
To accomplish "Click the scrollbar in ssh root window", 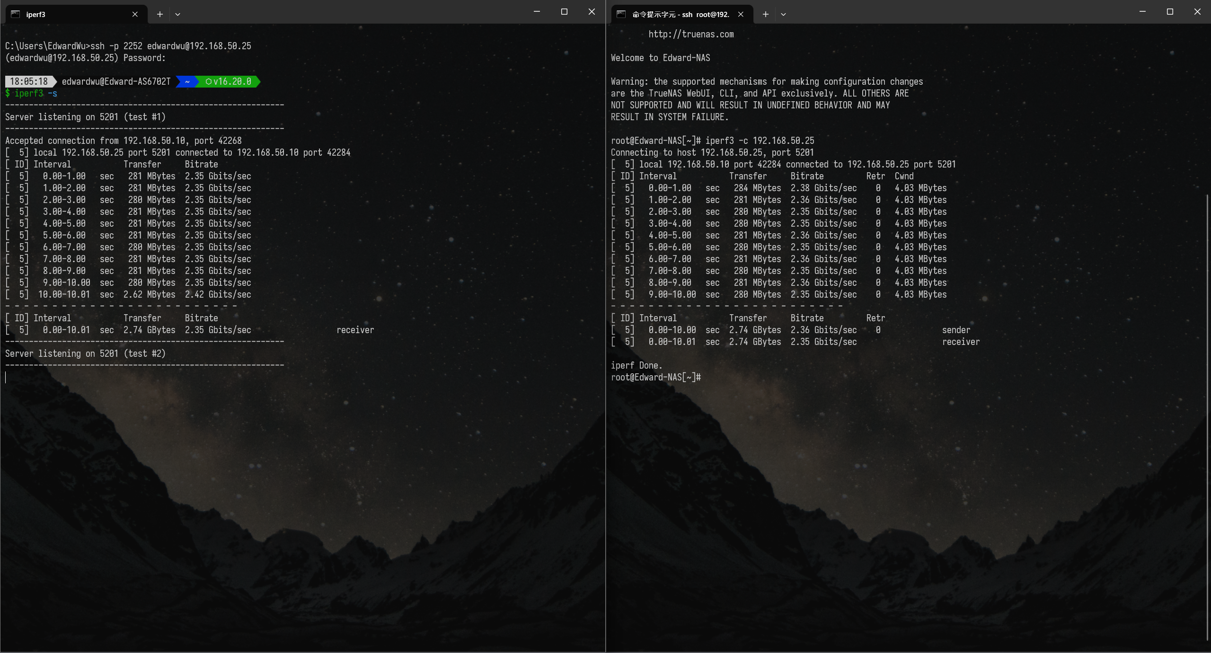I will [1207, 416].
